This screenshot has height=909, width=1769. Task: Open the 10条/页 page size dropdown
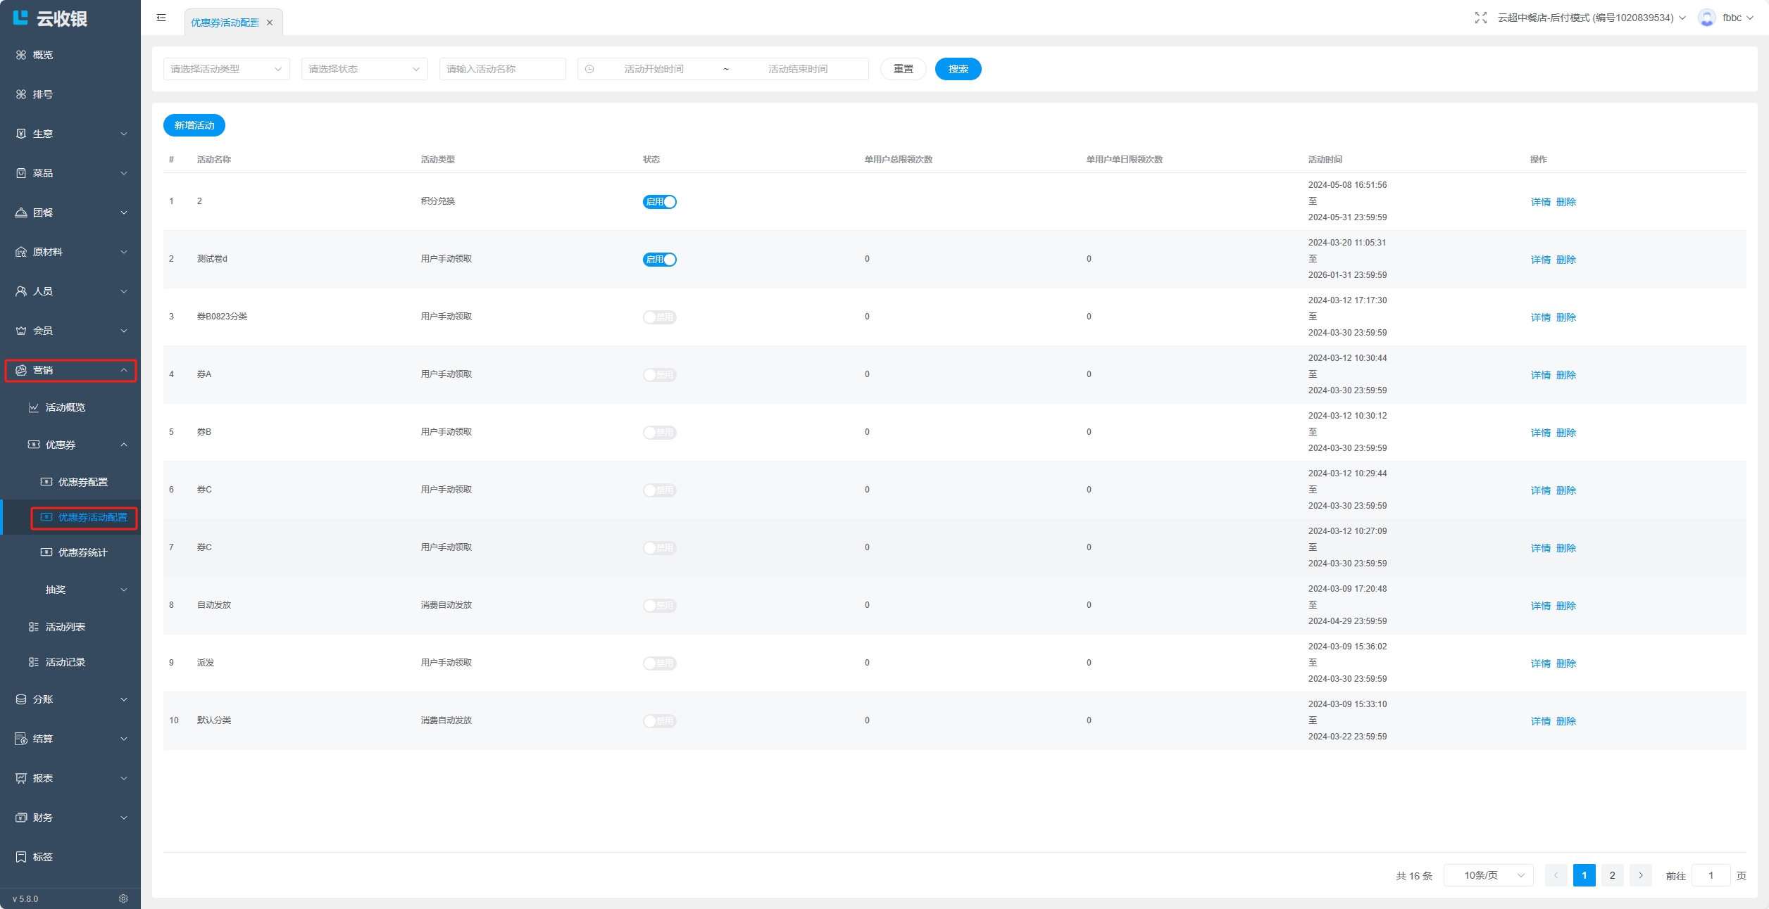point(1488,875)
